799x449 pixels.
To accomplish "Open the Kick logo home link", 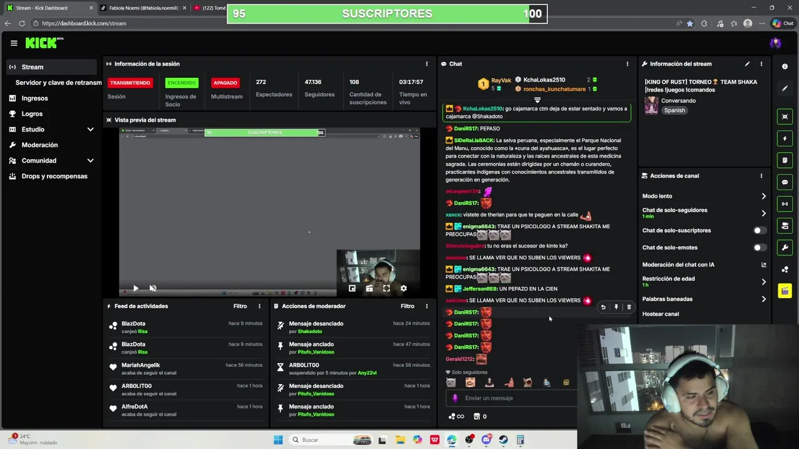I will point(44,43).
